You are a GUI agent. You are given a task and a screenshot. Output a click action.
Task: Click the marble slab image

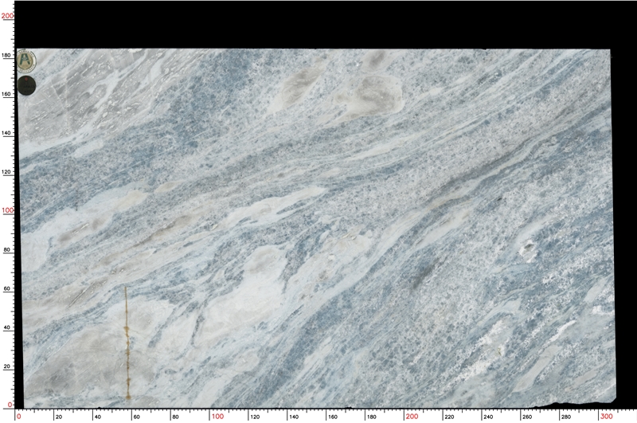tap(318, 229)
